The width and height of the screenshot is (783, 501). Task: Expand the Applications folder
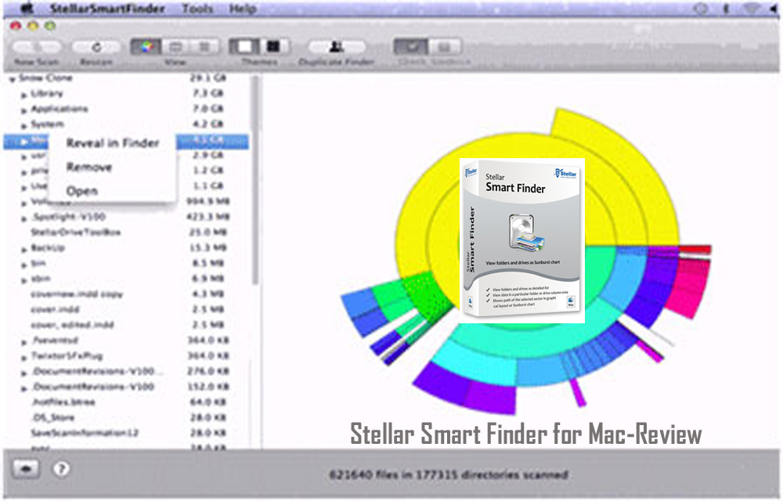tap(24, 110)
